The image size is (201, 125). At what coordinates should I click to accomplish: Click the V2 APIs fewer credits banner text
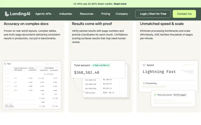(x=93, y=4)
